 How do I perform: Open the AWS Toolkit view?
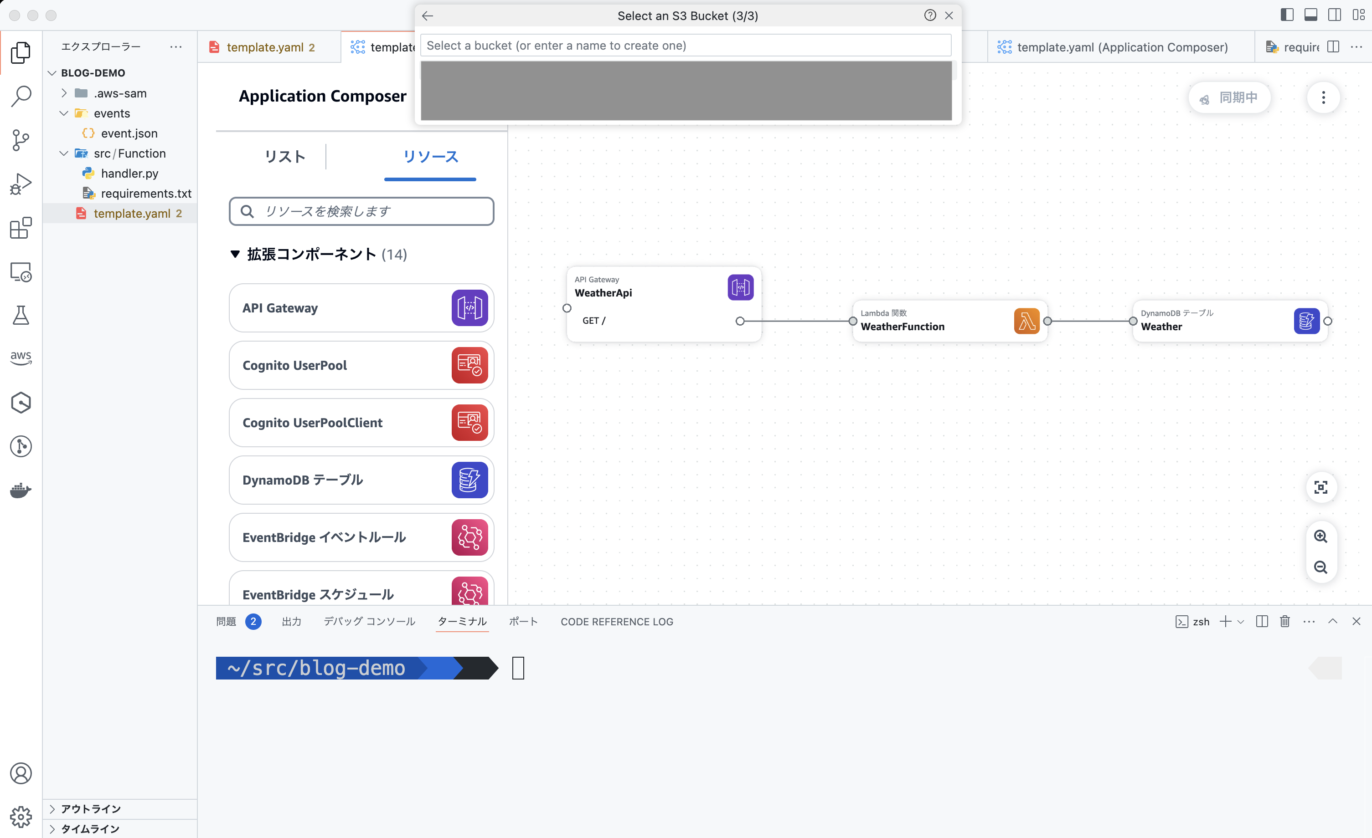point(21,358)
